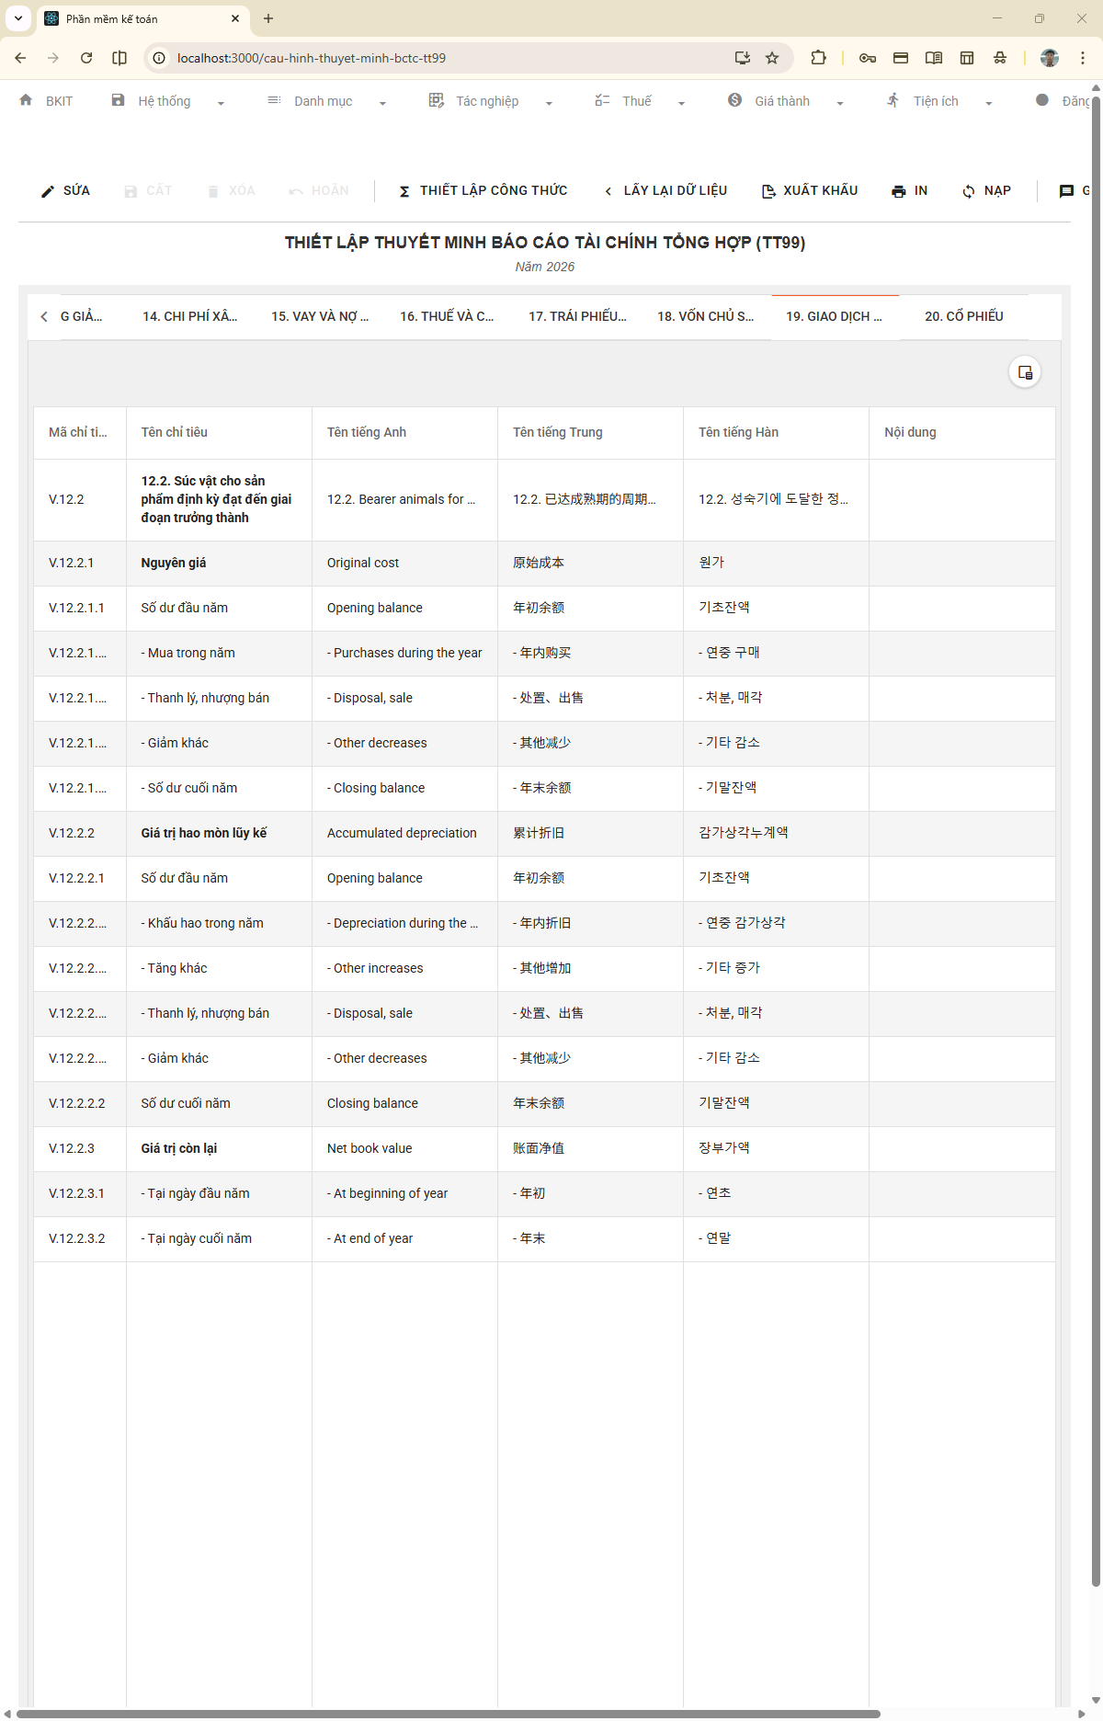Click the column settings icon above table
This screenshot has width=1103, height=1721.
point(1025,372)
